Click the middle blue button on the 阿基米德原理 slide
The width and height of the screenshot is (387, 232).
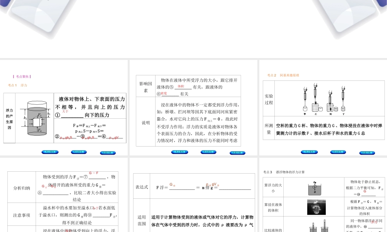tap(338, 152)
